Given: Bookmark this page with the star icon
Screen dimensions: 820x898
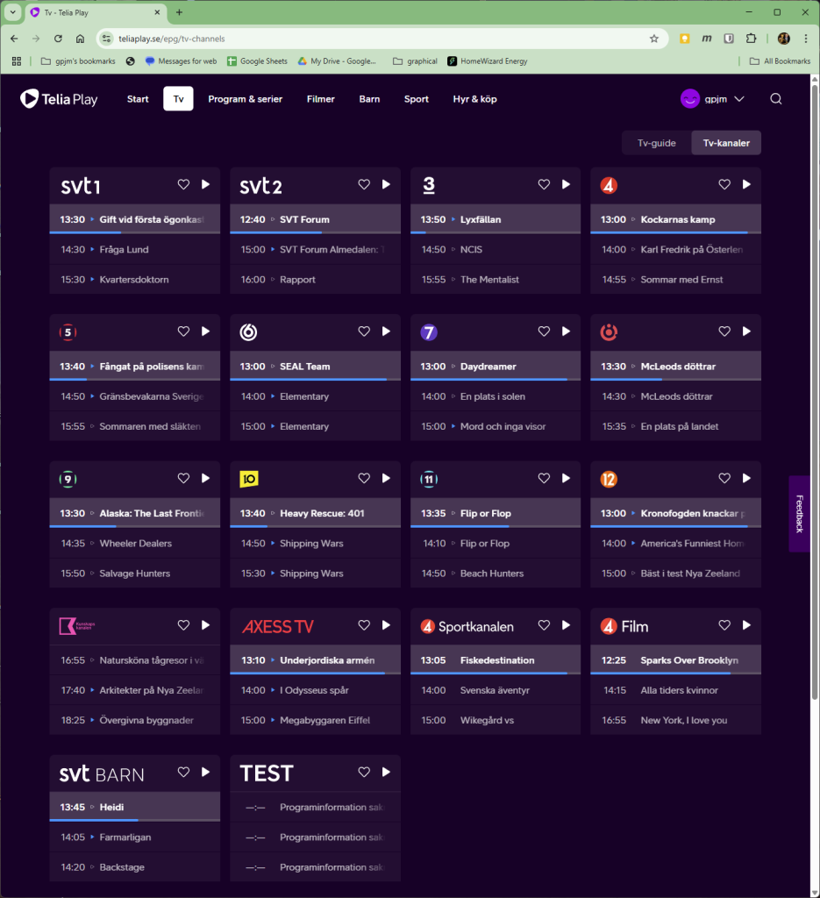Looking at the screenshot, I should pyautogui.click(x=653, y=39).
